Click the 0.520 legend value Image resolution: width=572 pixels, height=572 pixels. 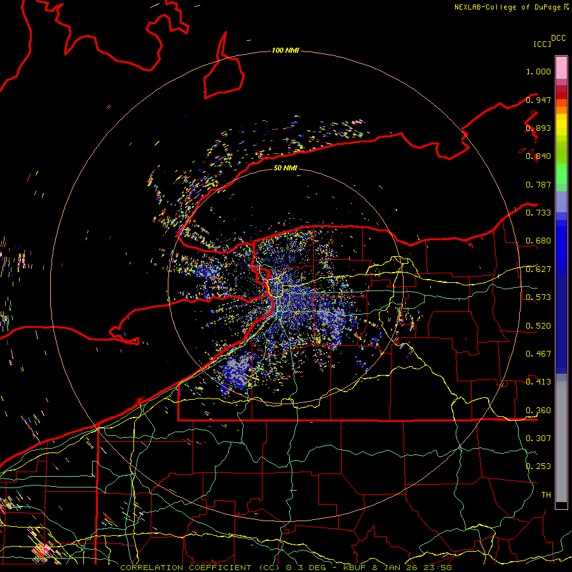coord(538,326)
